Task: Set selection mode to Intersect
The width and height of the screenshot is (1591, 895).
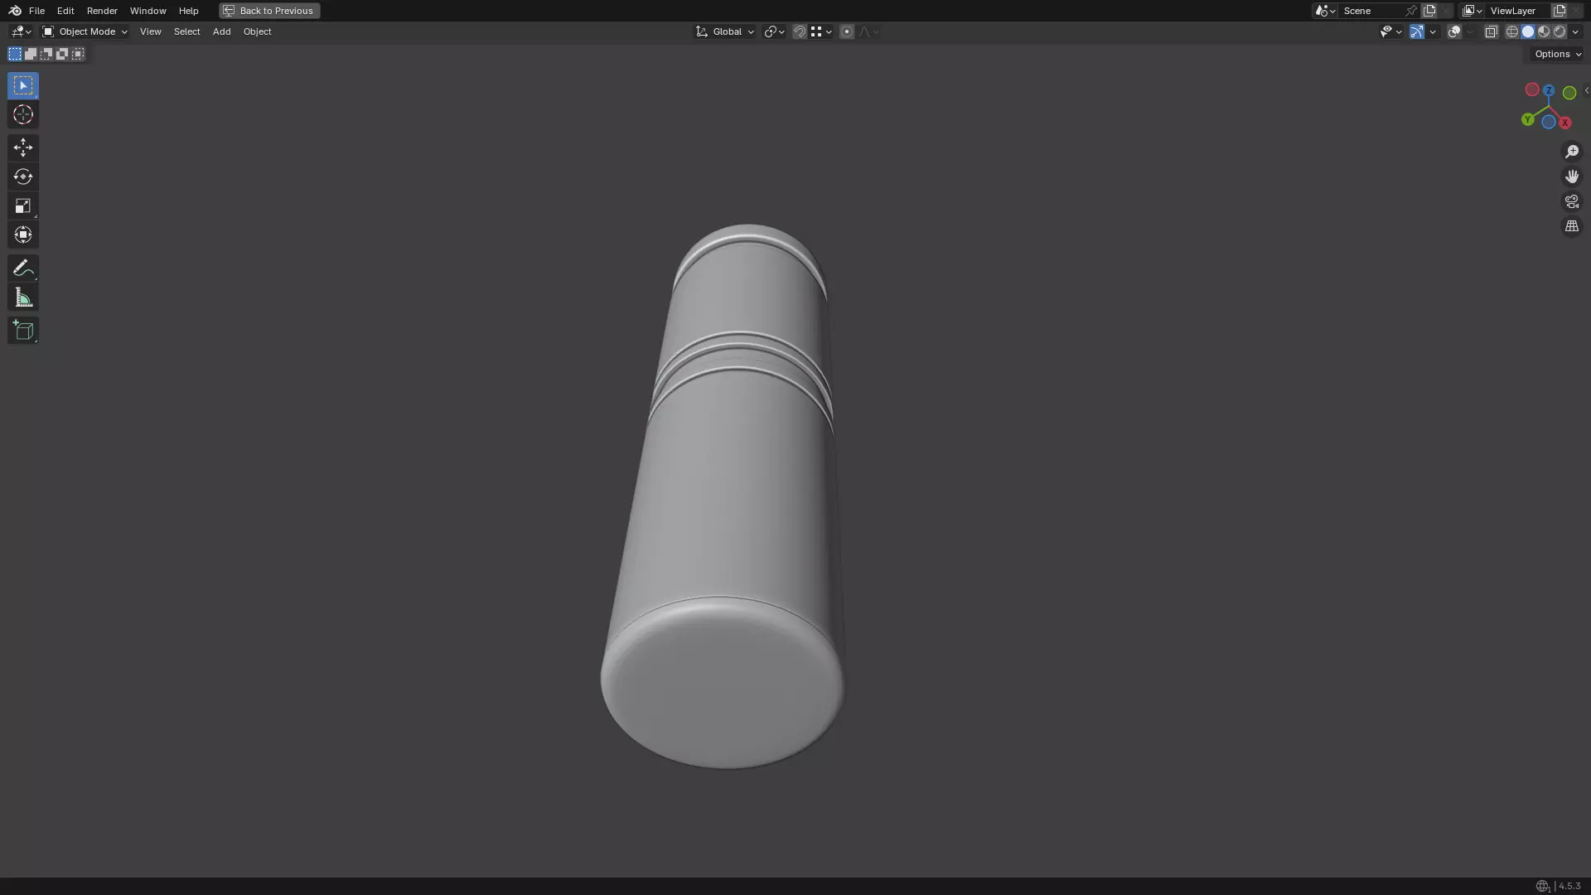Action: [78, 54]
